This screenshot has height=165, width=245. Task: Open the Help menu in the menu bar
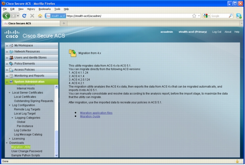(66, 9)
